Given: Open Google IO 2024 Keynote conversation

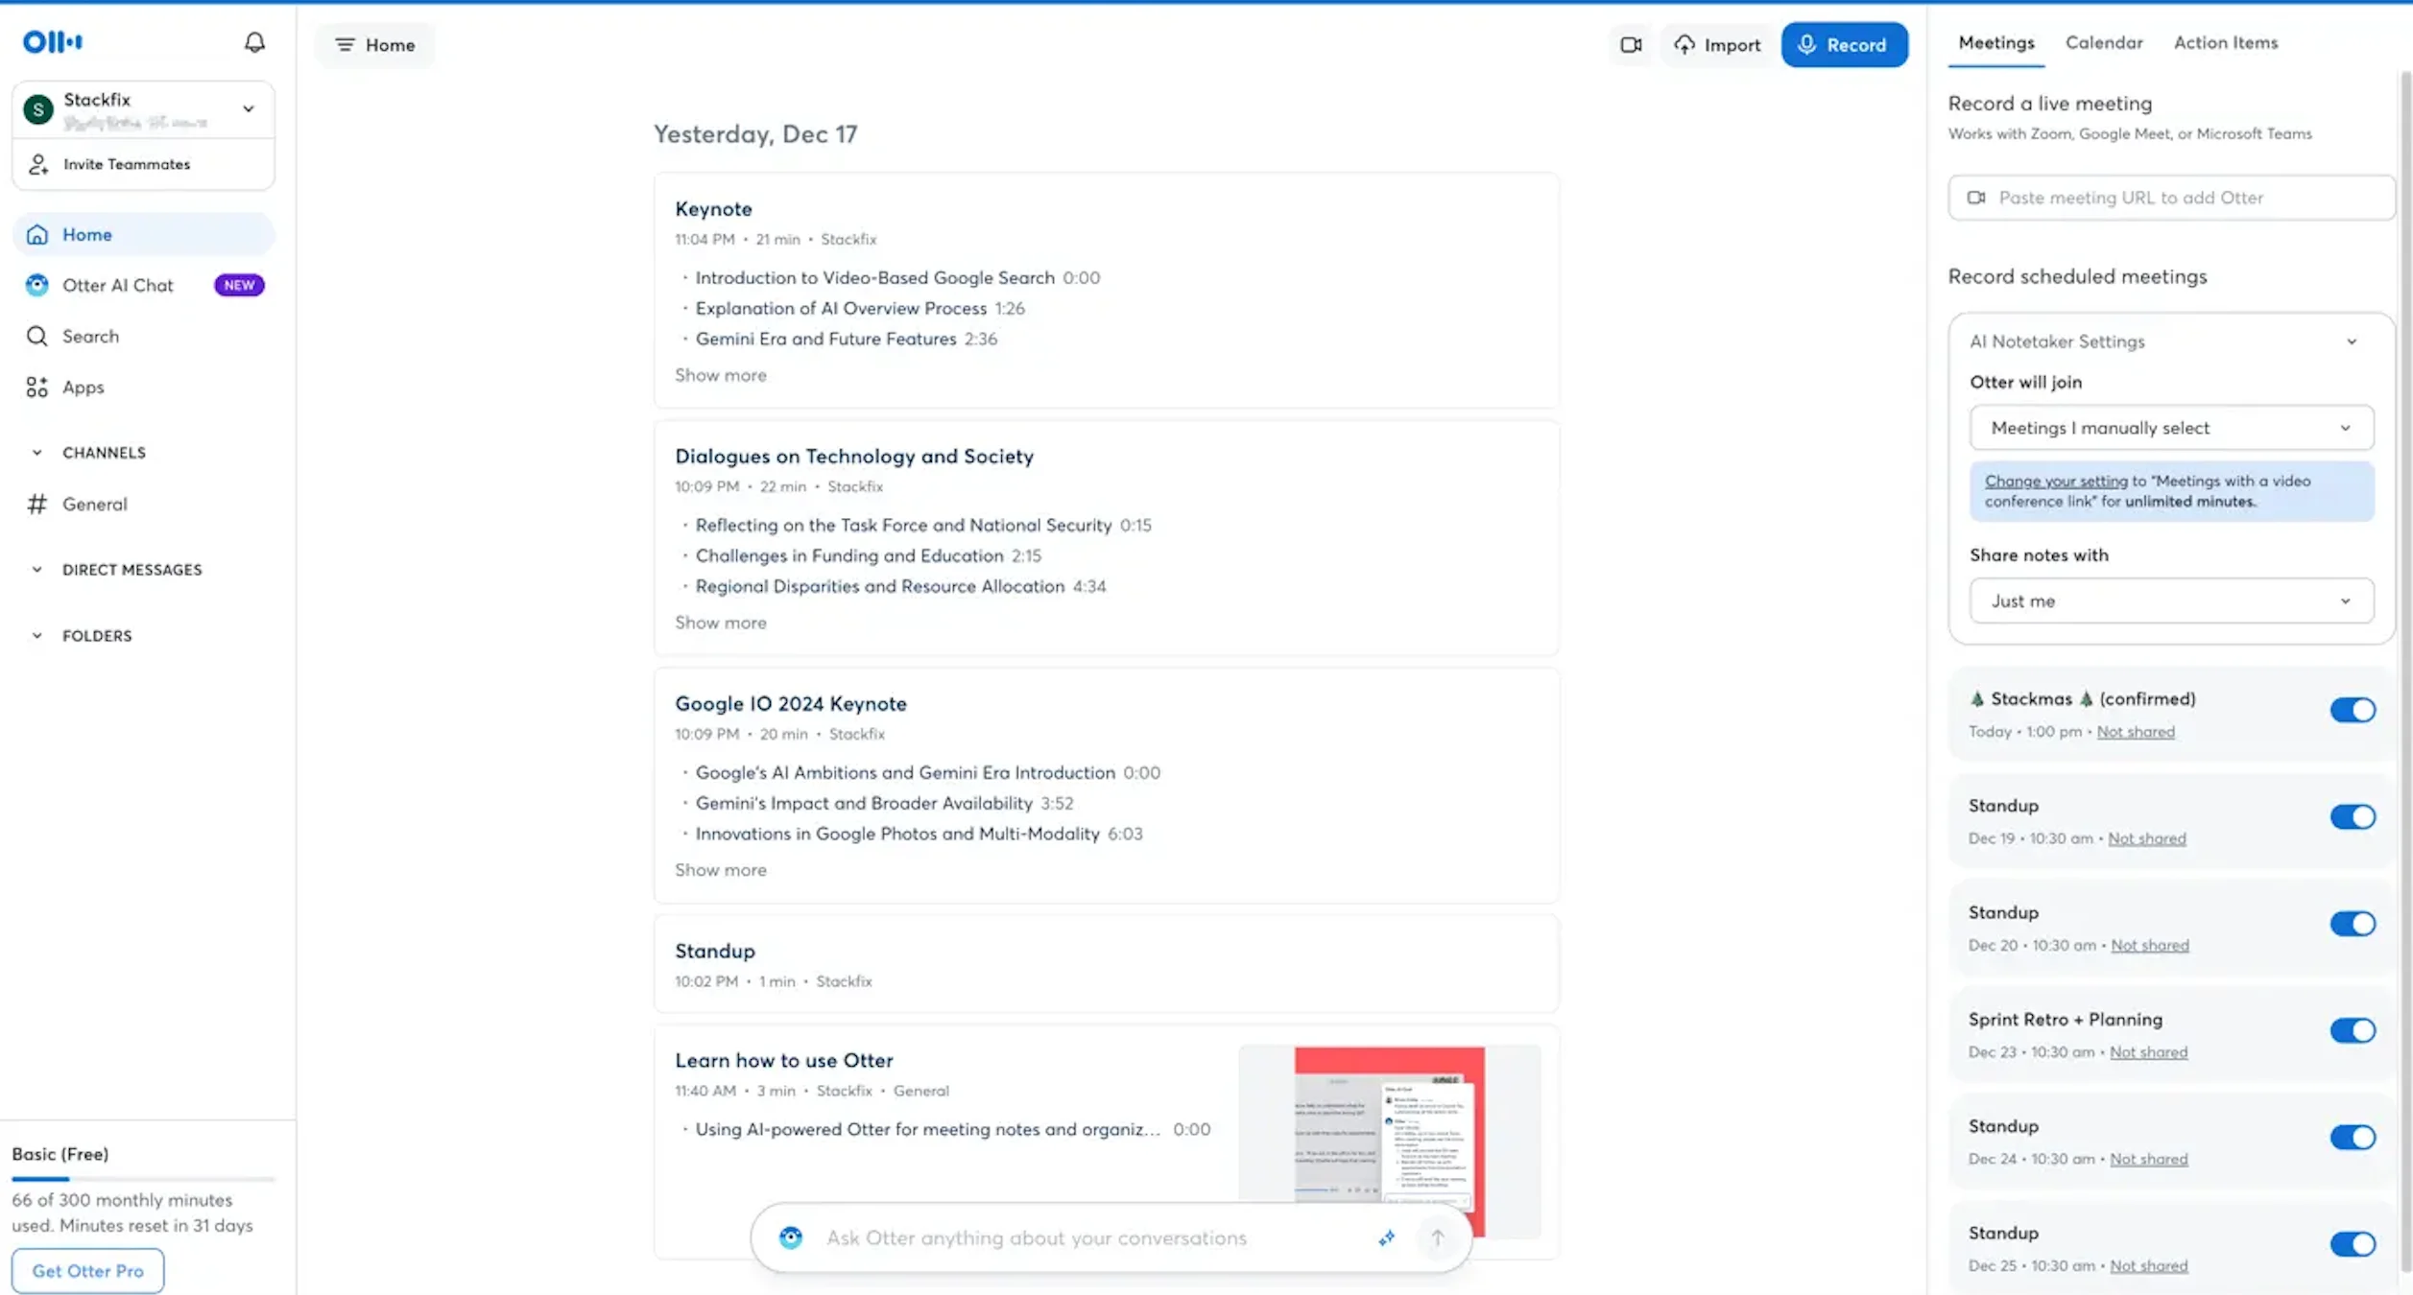Looking at the screenshot, I should (790, 704).
